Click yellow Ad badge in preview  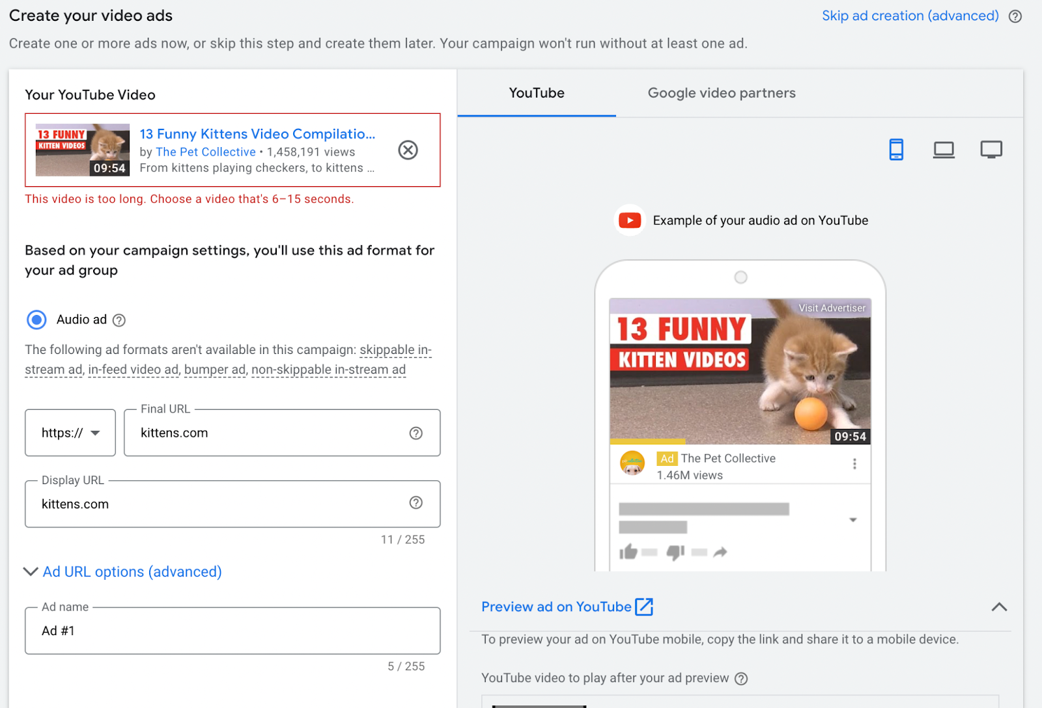click(667, 459)
